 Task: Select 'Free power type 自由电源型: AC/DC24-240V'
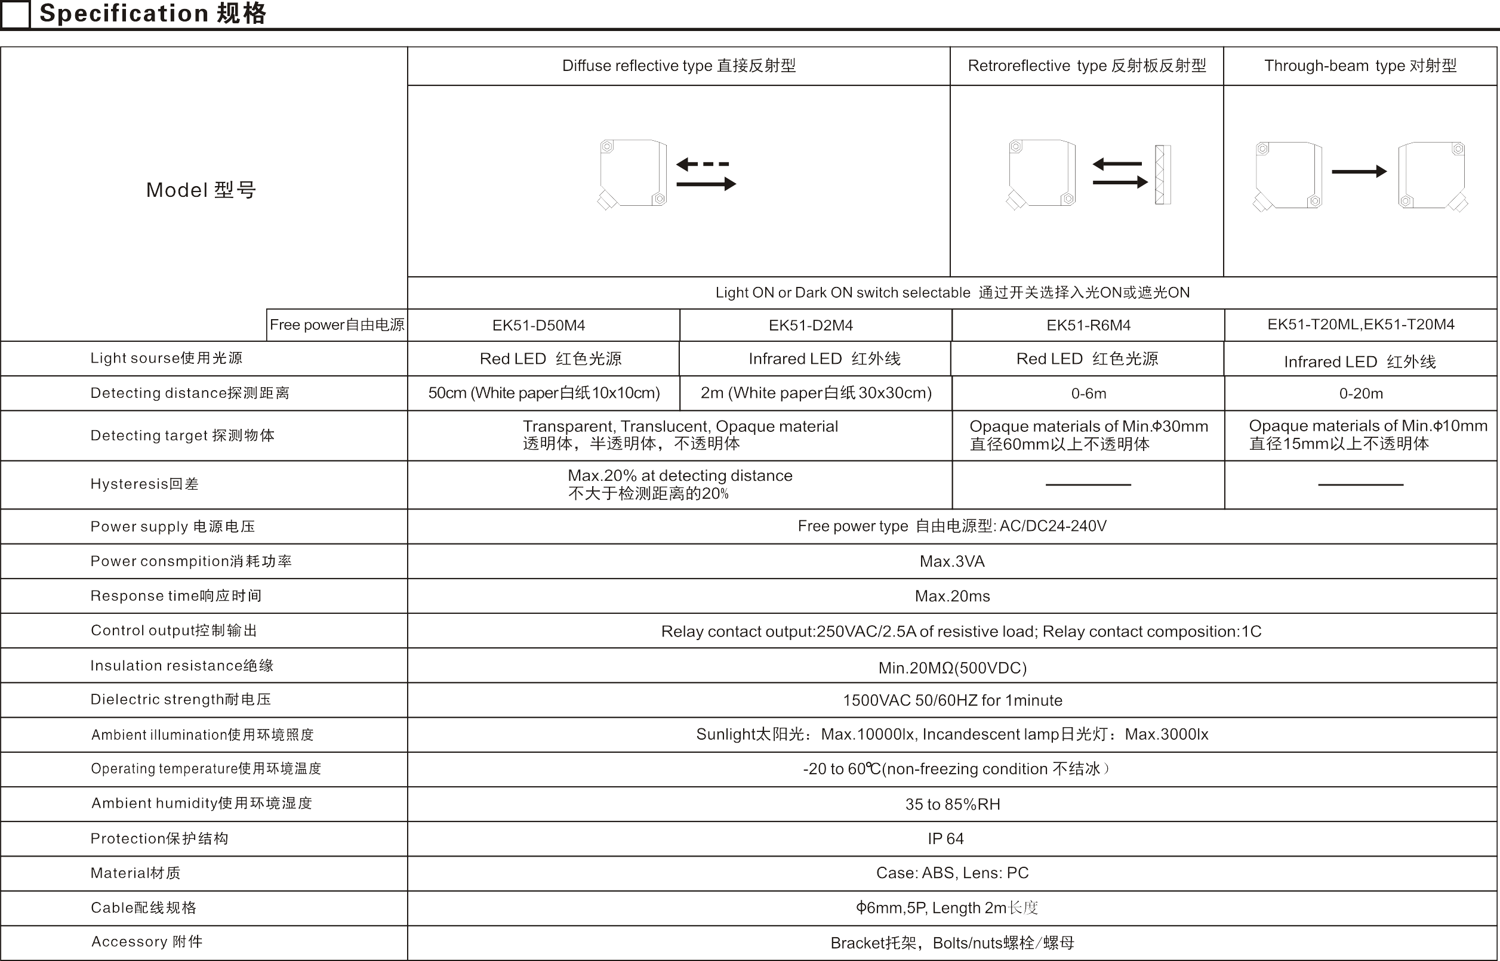952,526
